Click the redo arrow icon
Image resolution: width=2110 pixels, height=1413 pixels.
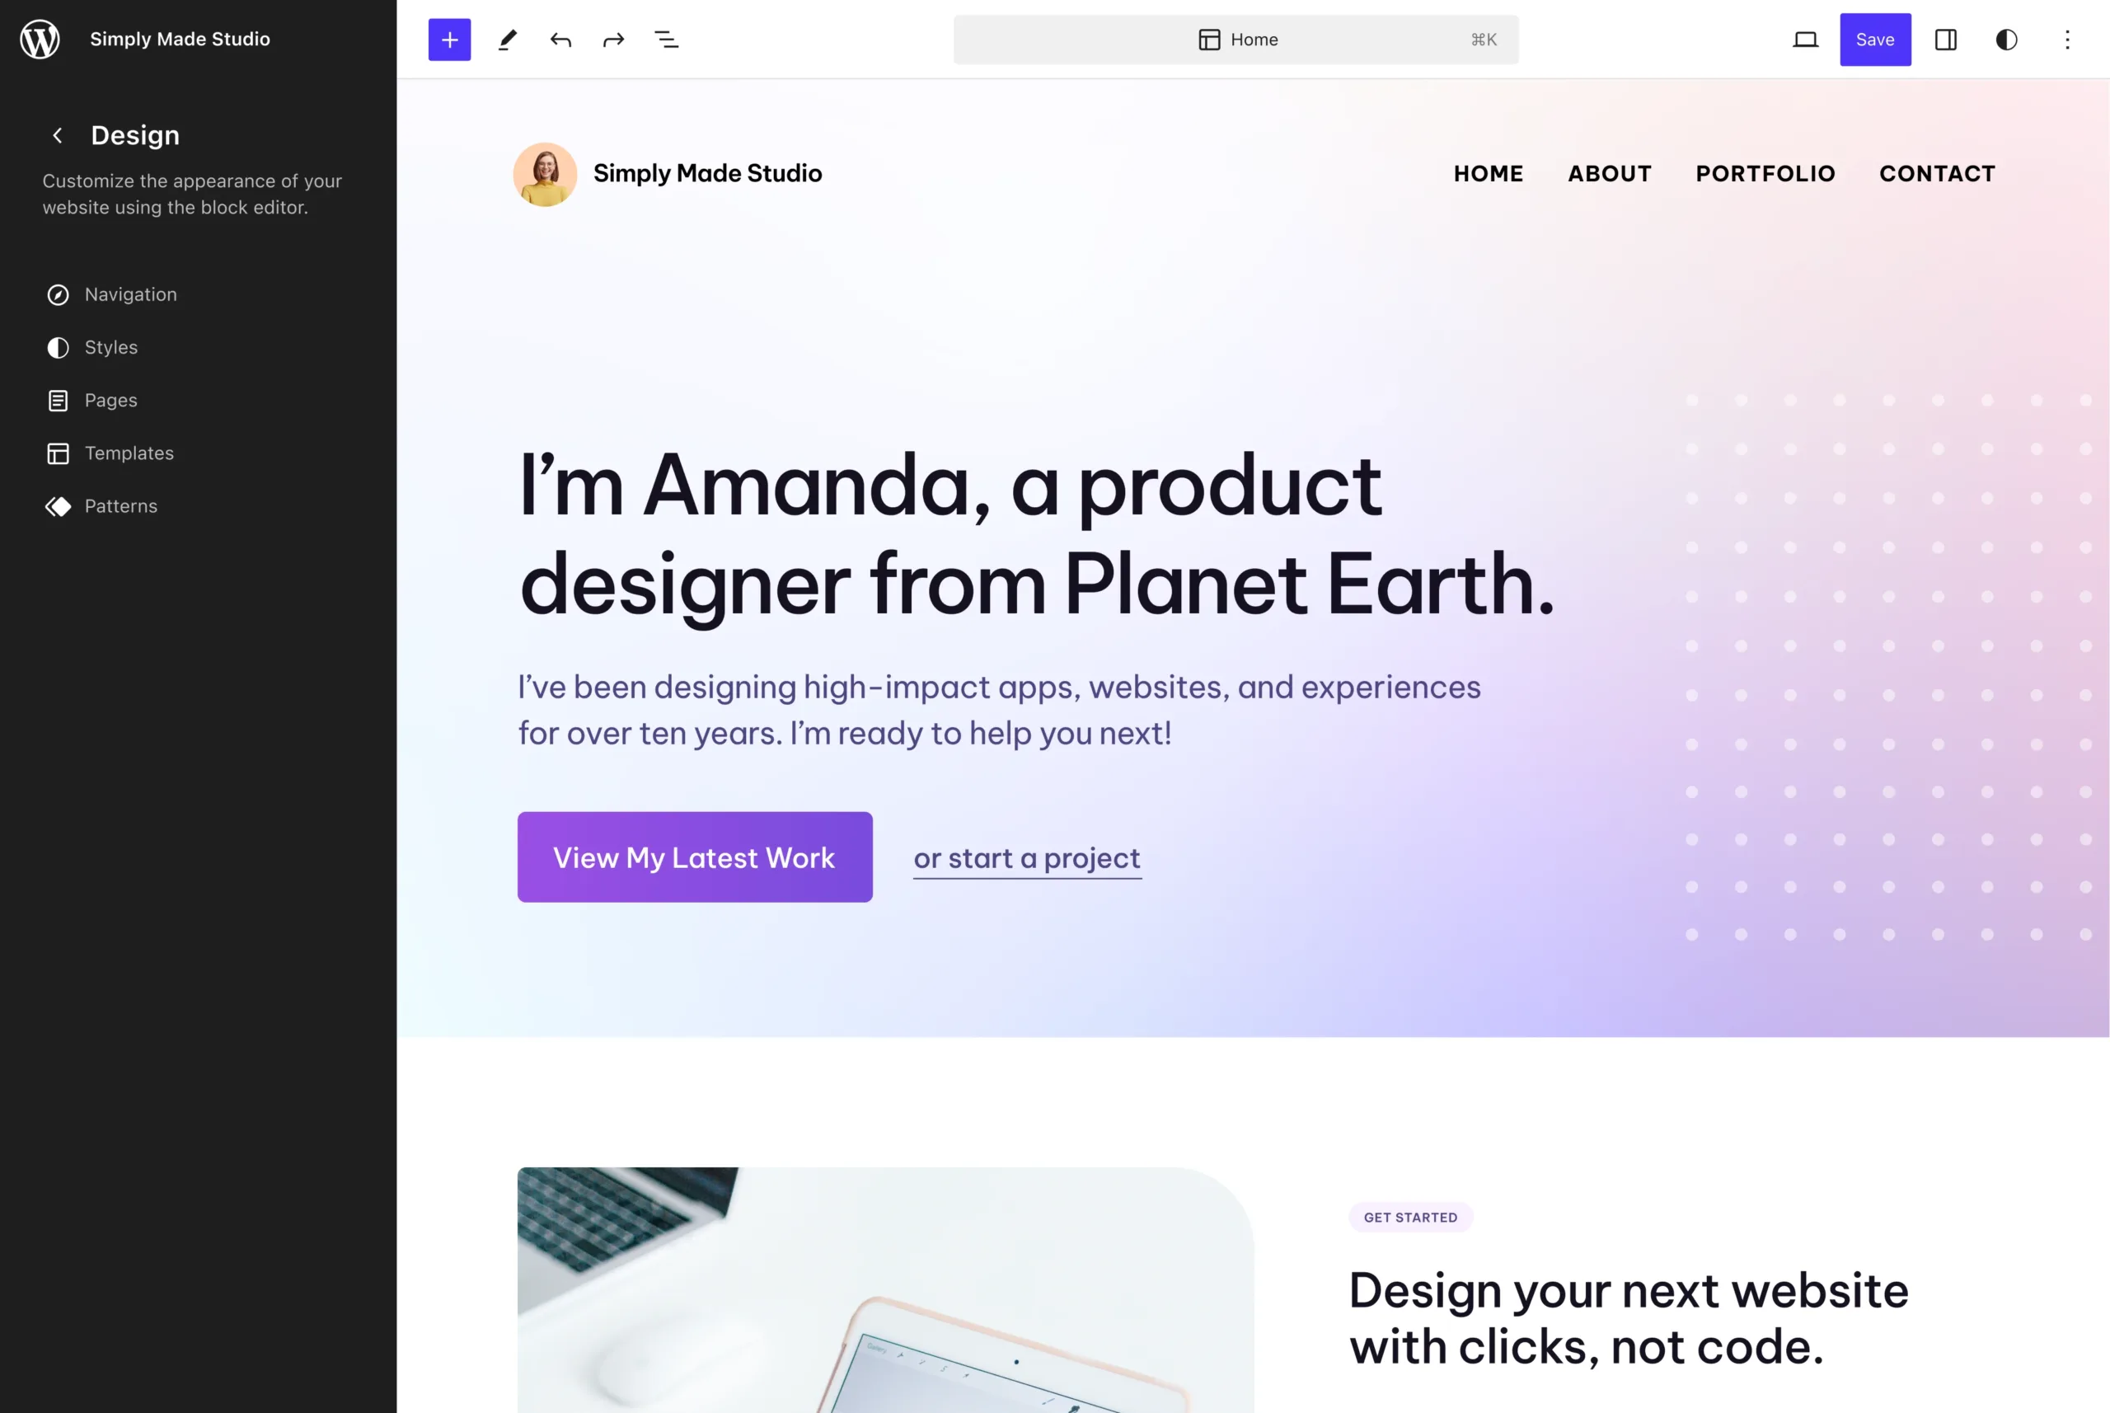[612, 40]
